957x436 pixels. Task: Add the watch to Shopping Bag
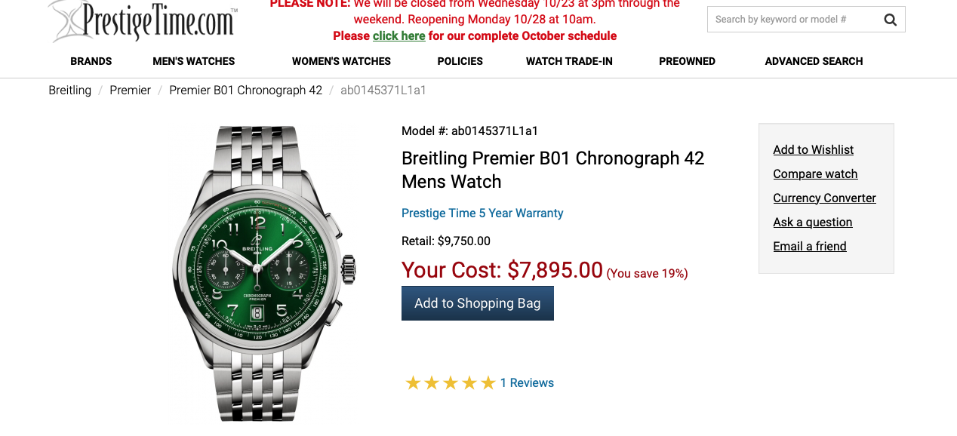477,303
